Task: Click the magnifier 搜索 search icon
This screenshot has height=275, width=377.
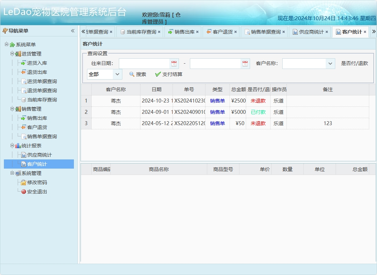Action: pos(131,74)
